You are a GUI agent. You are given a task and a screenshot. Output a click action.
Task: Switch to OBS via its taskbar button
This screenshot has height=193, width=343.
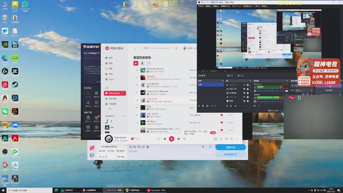[113, 190]
